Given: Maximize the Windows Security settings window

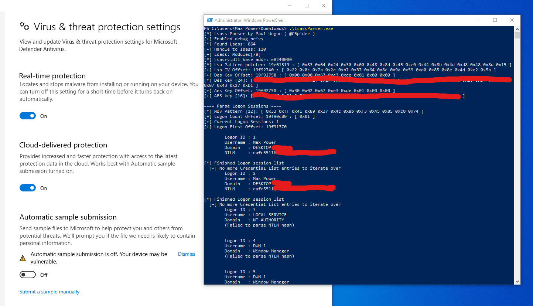Looking at the screenshot, I should (x=307, y=6).
